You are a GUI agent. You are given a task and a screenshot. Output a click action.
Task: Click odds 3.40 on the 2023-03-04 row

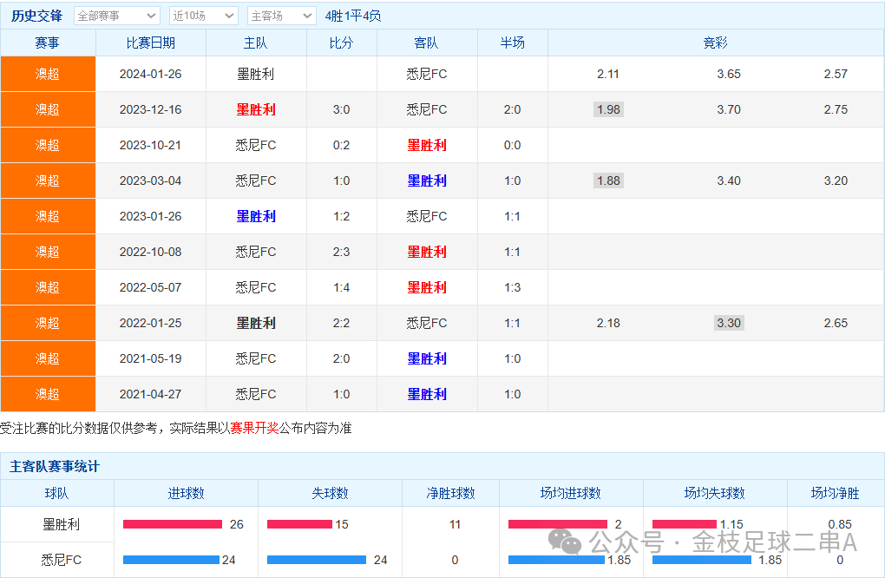(729, 181)
